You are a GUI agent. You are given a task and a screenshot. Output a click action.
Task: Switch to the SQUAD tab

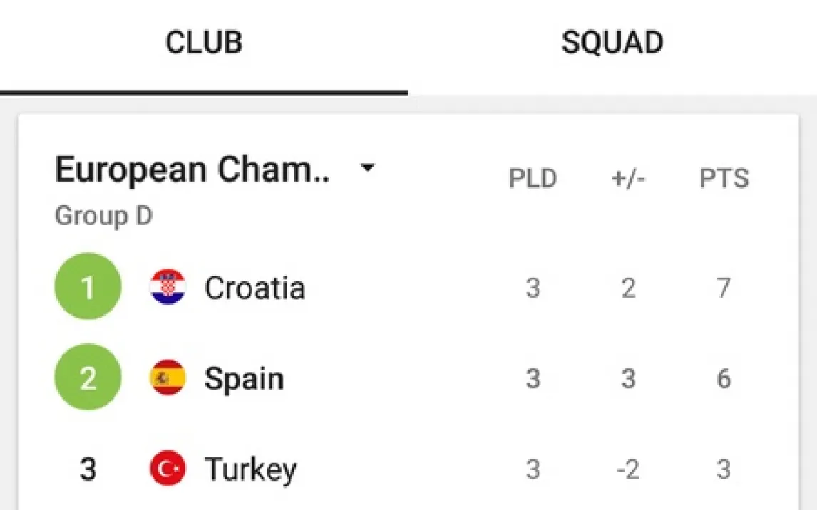(612, 43)
